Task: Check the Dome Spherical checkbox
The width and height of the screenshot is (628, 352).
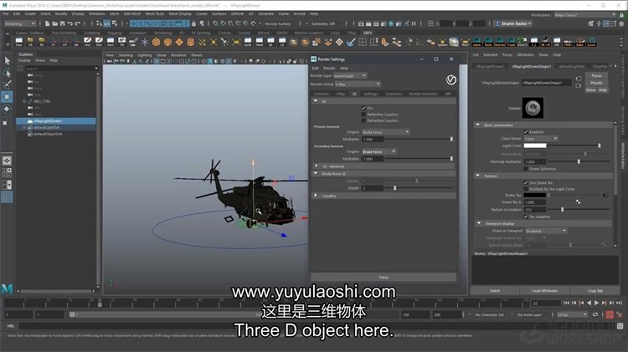Action: pyautogui.click(x=526, y=169)
